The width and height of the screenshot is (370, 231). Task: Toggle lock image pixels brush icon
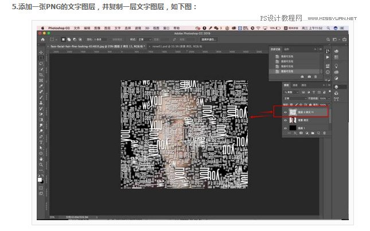[x=297, y=105]
